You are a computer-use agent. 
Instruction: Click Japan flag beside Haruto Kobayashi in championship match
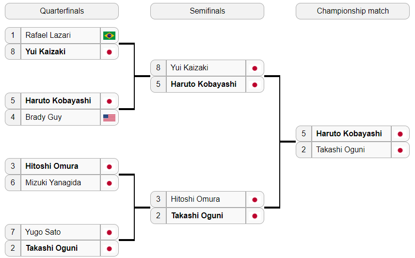click(x=400, y=134)
